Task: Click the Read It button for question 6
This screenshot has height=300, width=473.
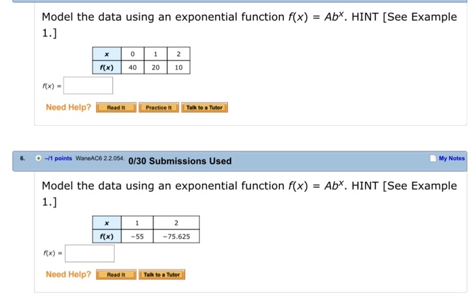Action: [x=116, y=275]
